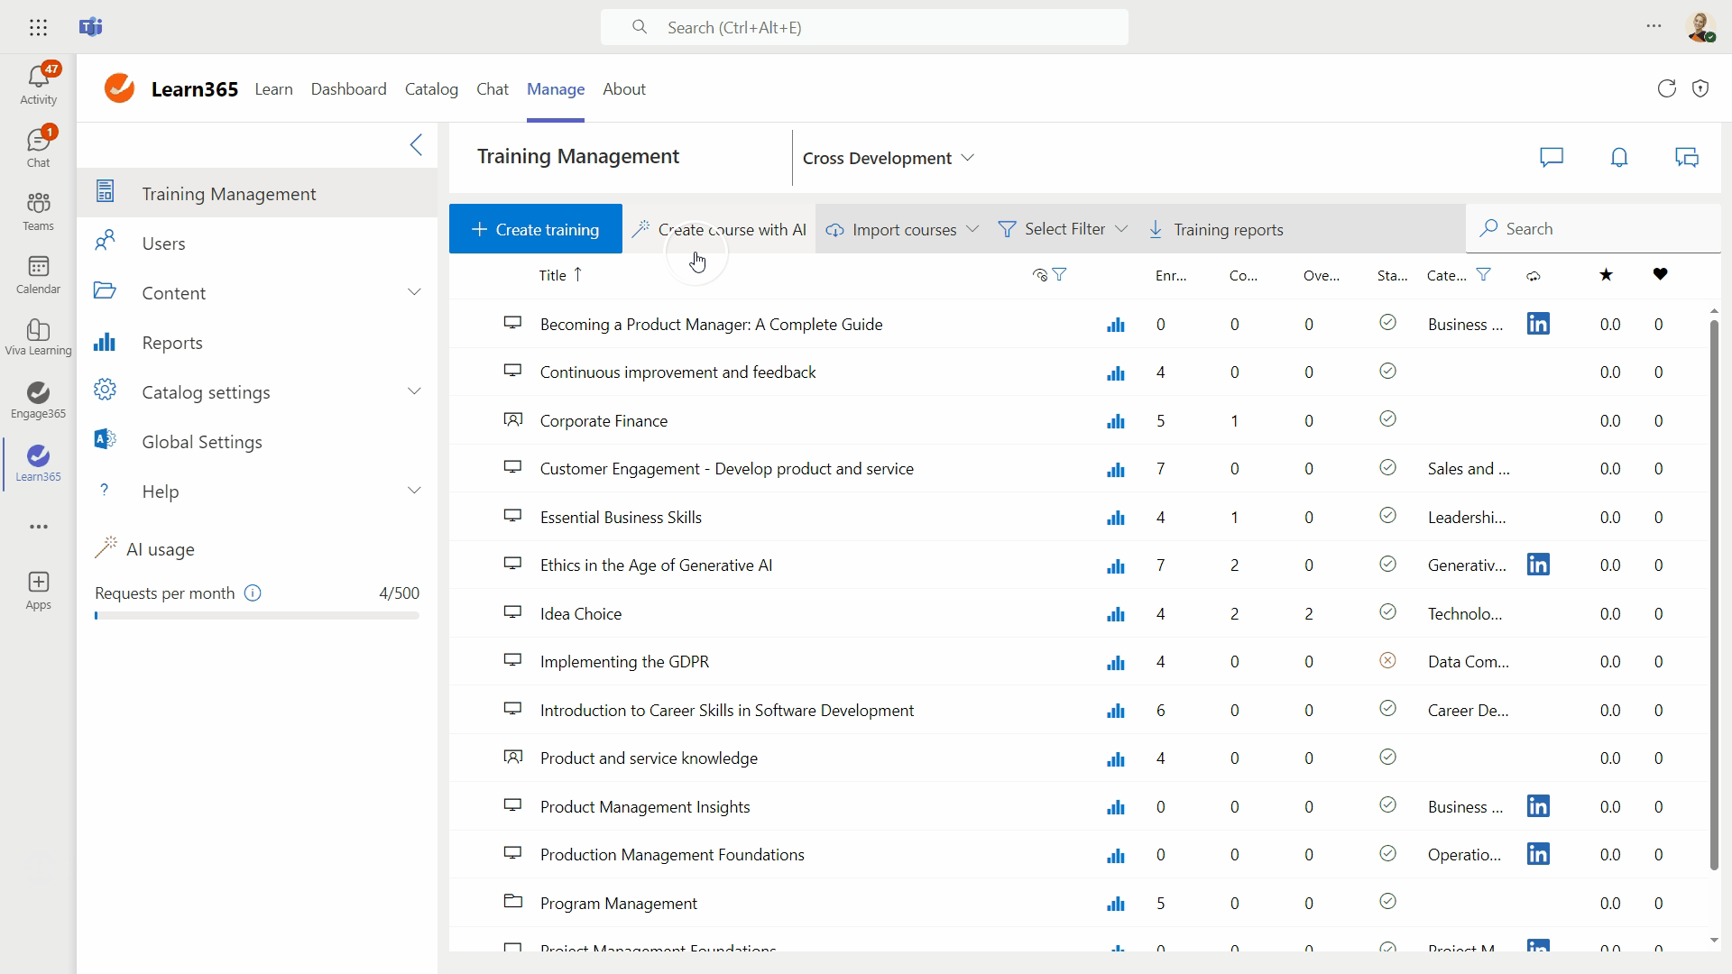This screenshot has width=1732, height=974.
Task: Open Engage365 app
Action: coord(38,400)
